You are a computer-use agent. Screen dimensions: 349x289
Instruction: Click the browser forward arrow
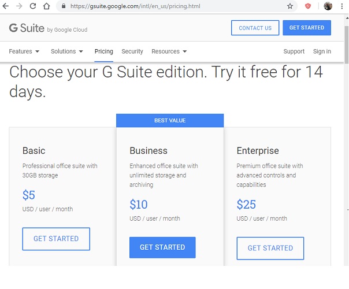click(19, 6)
